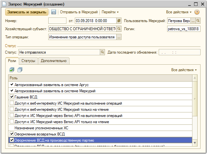Switch to the Роли tab
This screenshot has width=207, height=154.
pyautogui.click(x=12, y=61)
